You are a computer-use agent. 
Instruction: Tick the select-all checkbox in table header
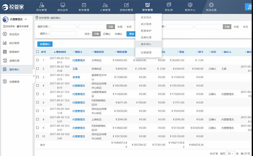pyautogui.click(x=37, y=52)
